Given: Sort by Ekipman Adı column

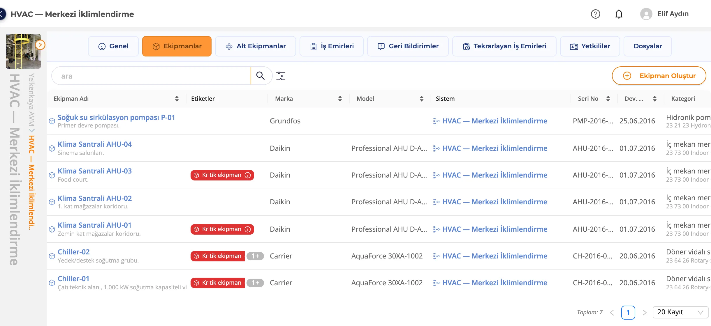Looking at the screenshot, I should 177,99.
